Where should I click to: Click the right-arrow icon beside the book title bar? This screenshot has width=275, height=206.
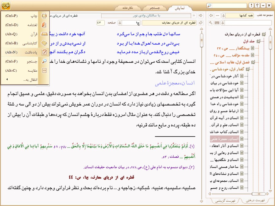pyautogui.click(x=201, y=16)
